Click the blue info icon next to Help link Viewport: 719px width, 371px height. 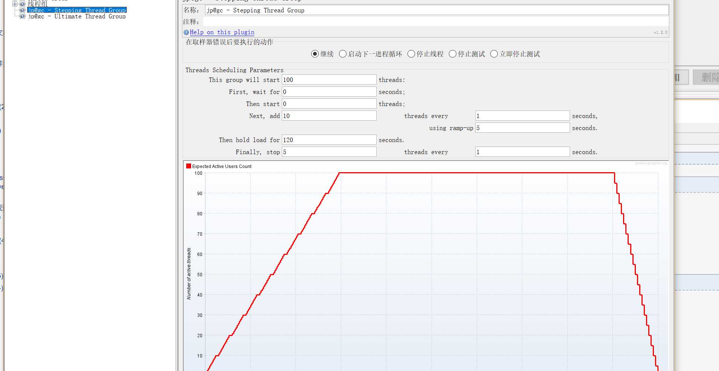(186, 32)
